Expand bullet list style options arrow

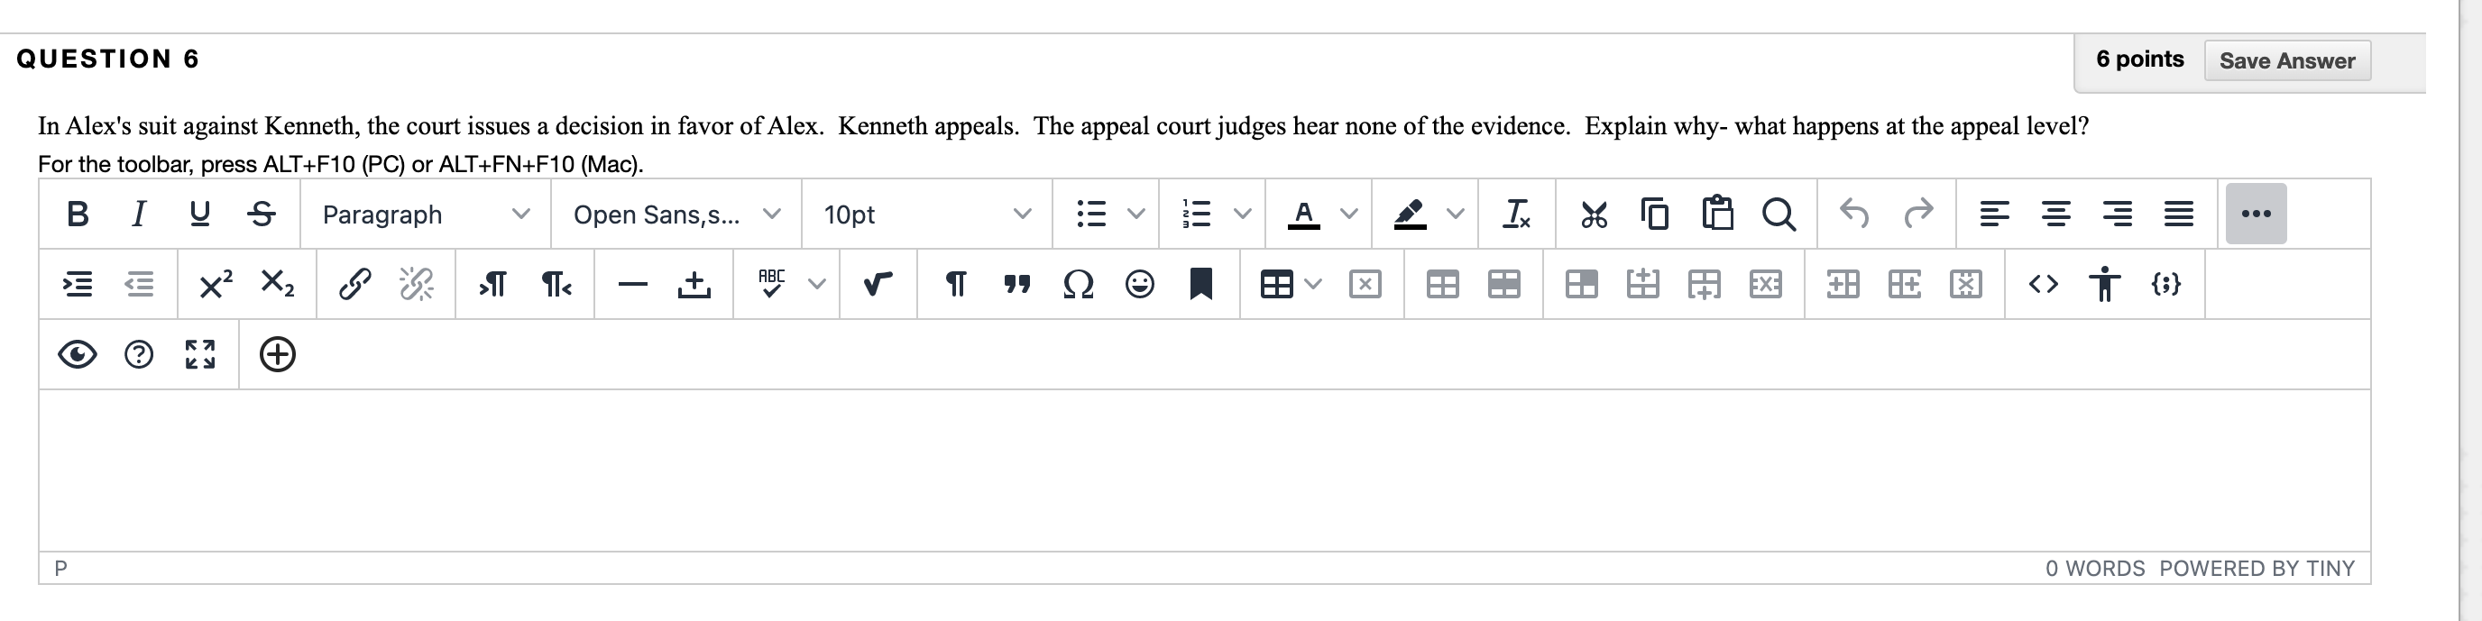pyautogui.click(x=1137, y=214)
